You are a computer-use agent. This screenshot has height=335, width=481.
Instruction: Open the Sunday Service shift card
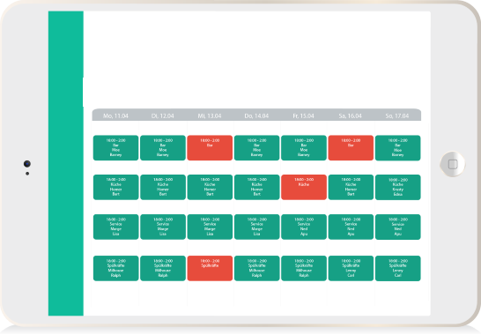click(397, 227)
